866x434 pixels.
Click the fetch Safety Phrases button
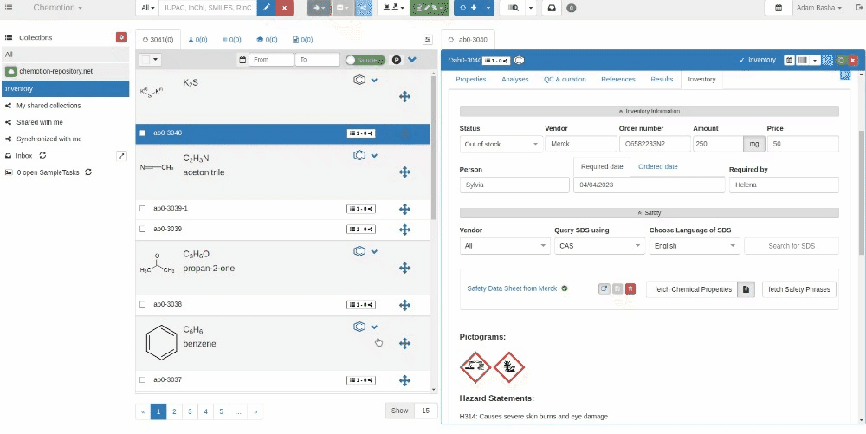[798, 288]
